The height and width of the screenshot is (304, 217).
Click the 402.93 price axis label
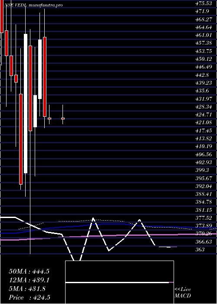coord(204,162)
